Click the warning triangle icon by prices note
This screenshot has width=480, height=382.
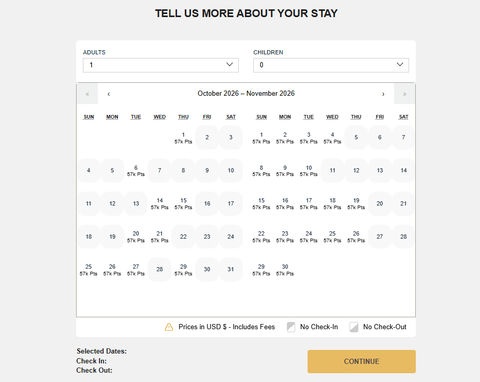click(169, 327)
